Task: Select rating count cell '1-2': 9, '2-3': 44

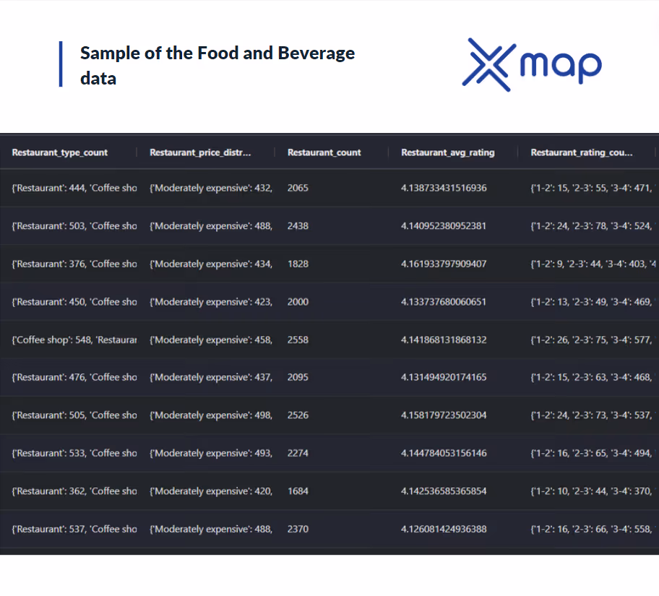Action: click(x=593, y=264)
